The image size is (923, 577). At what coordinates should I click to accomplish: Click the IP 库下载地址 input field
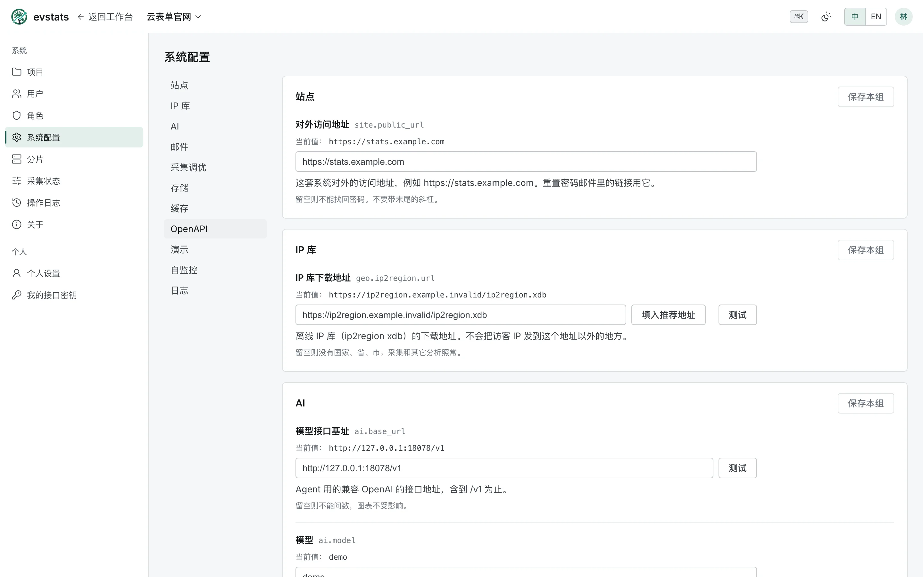[x=460, y=315]
